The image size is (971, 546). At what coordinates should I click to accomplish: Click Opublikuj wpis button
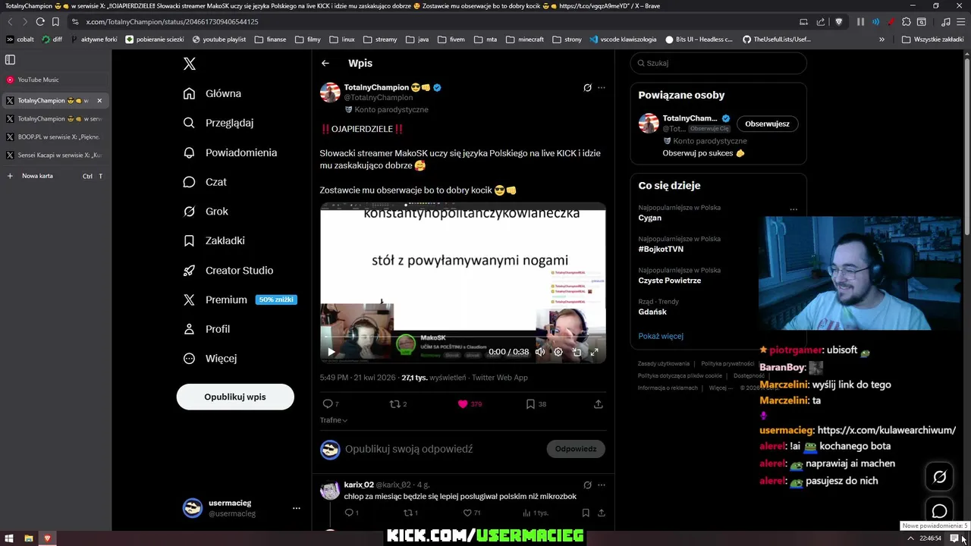(235, 397)
